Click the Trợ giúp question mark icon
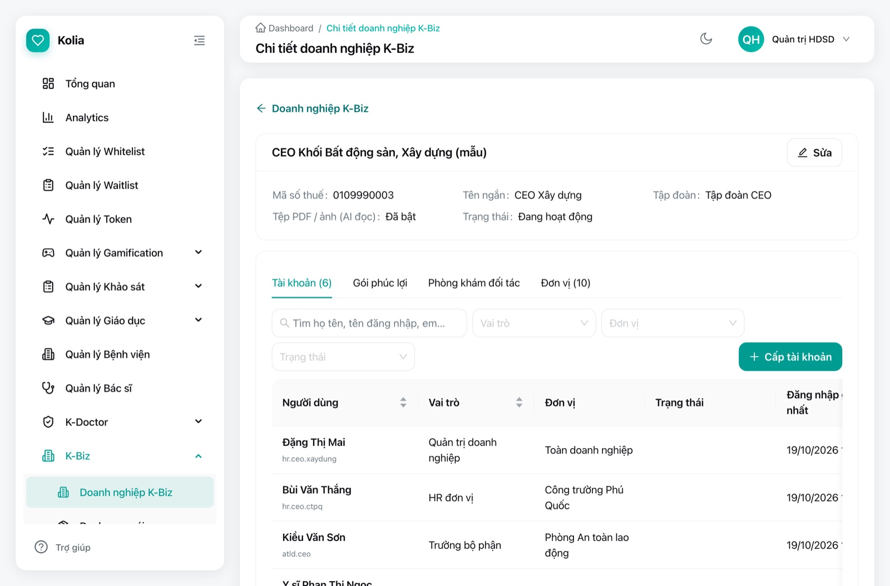890x586 pixels. pyautogui.click(x=41, y=547)
